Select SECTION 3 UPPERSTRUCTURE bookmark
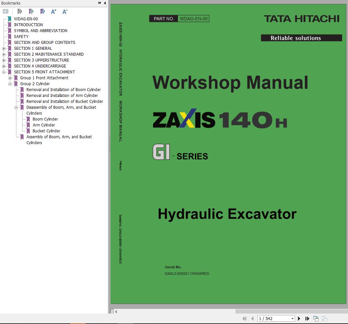This screenshot has height=324, width=348. [42, 60]
